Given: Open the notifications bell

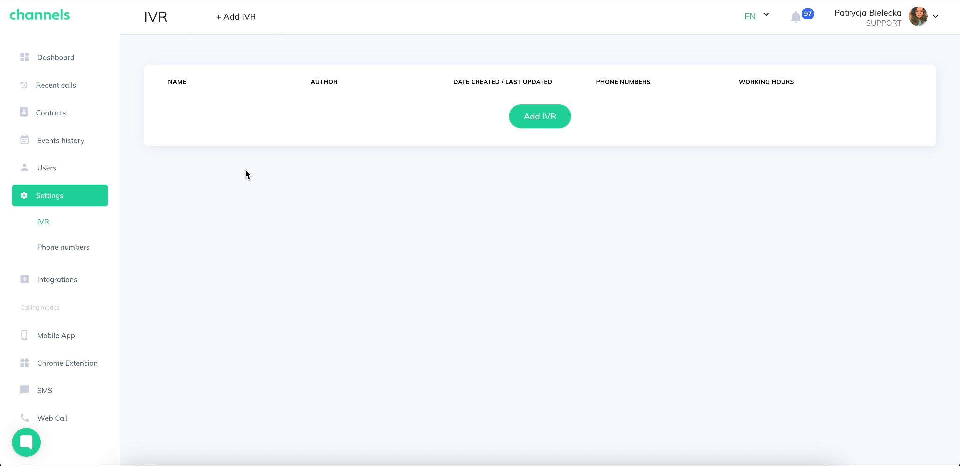Looking at the screenshot, I should tap(796, 17).
